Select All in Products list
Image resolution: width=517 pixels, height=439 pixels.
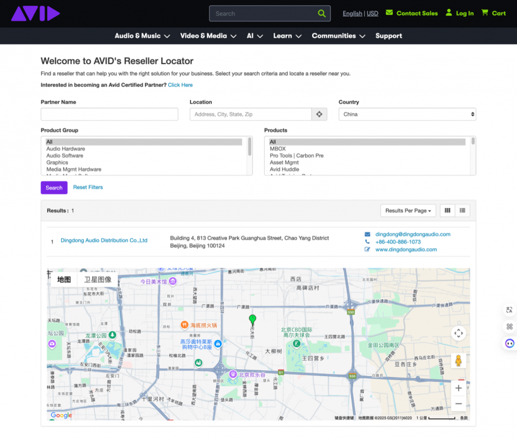click(367, 142)
